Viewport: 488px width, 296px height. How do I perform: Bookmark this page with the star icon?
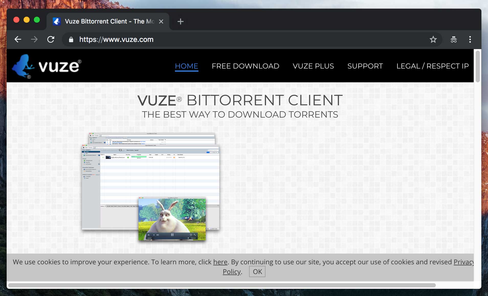point(433,39)
